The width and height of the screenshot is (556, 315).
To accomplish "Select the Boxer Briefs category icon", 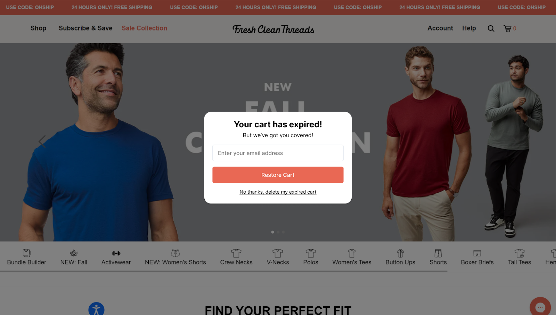I will point(477,253).
